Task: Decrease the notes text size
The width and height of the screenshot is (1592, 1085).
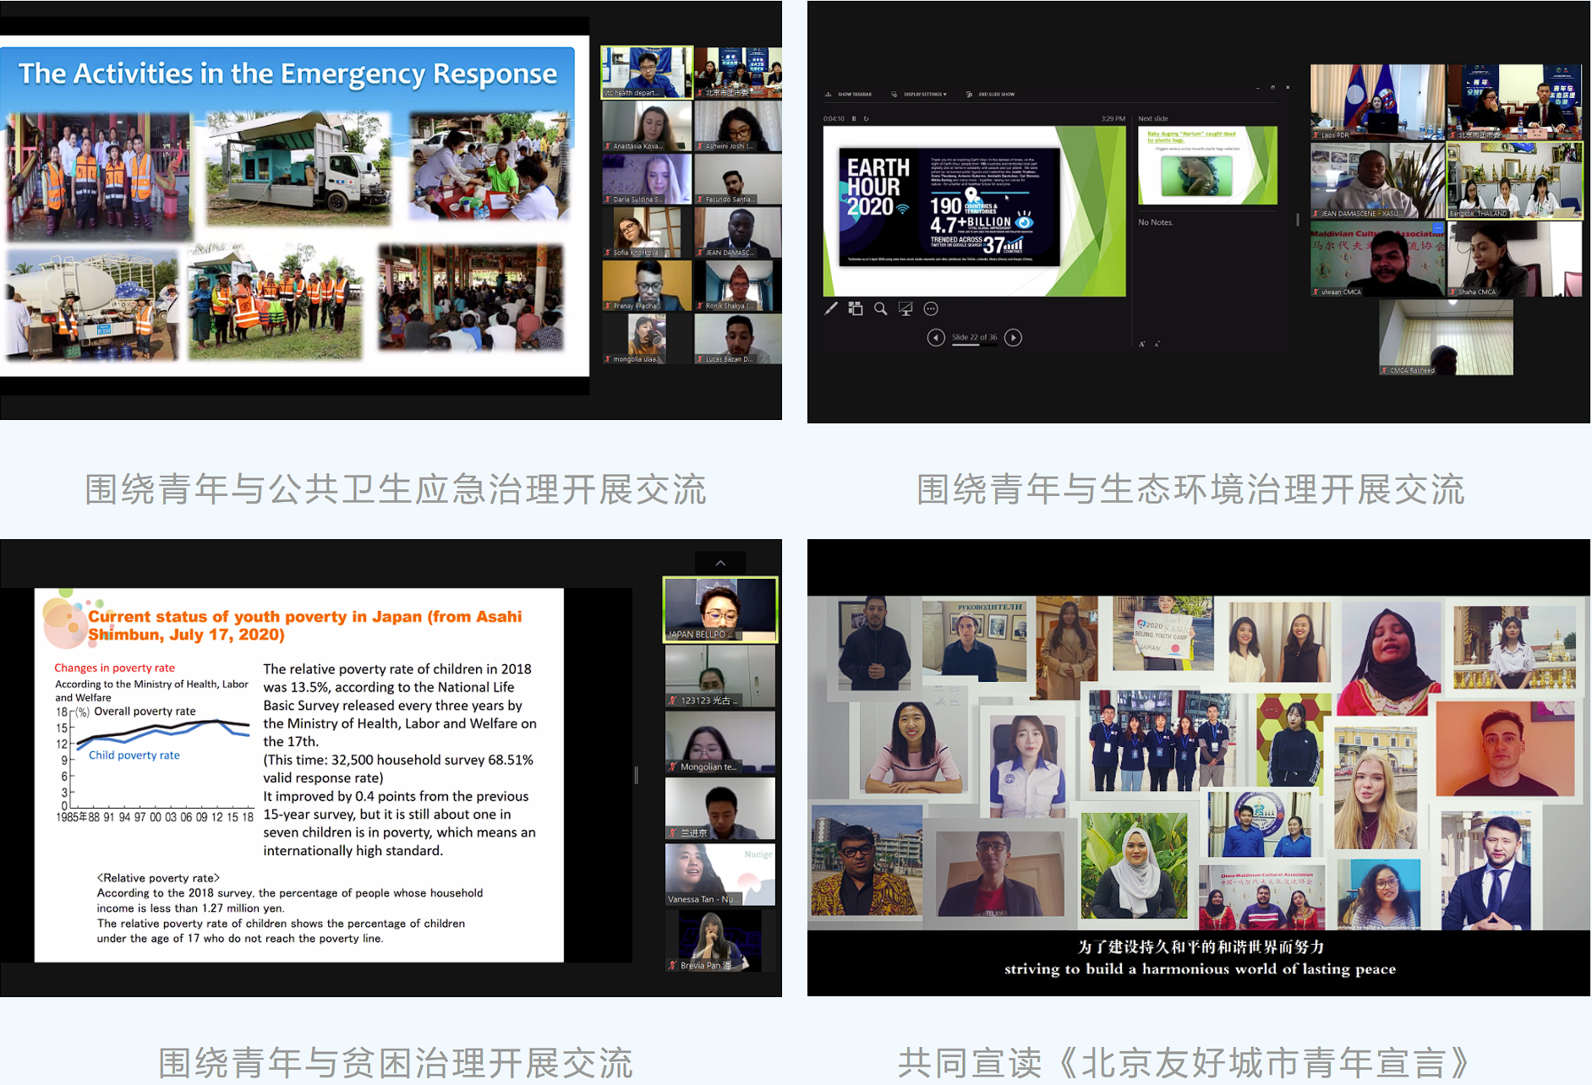Action: click(1157, 344)
